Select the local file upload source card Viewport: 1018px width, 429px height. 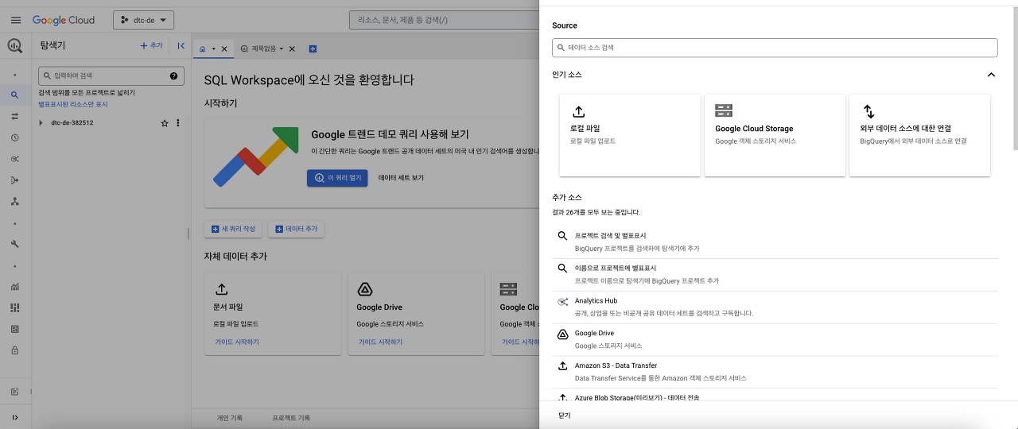point(630,135)
